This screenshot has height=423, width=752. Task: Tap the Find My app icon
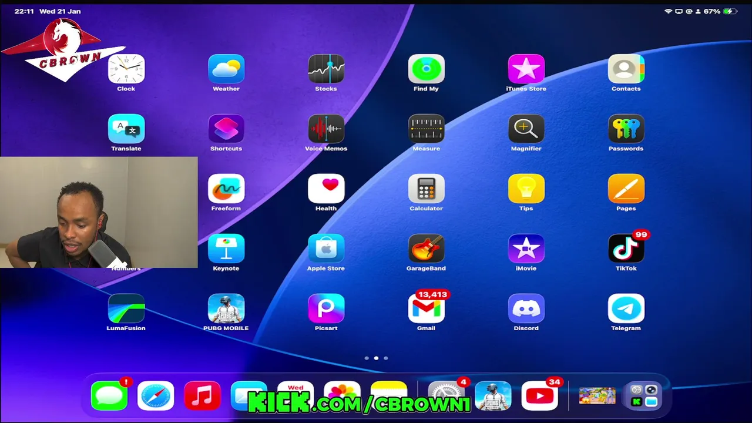point(426,69)
